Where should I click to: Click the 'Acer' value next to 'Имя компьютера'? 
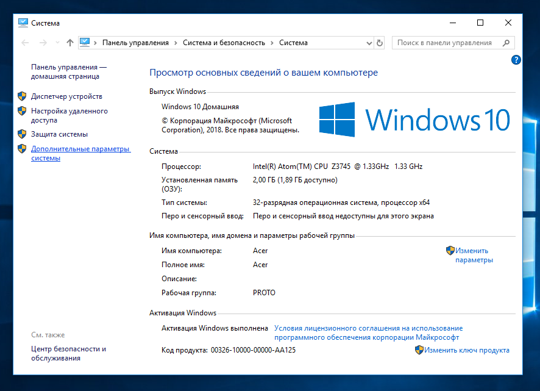[x=260, y=251]
